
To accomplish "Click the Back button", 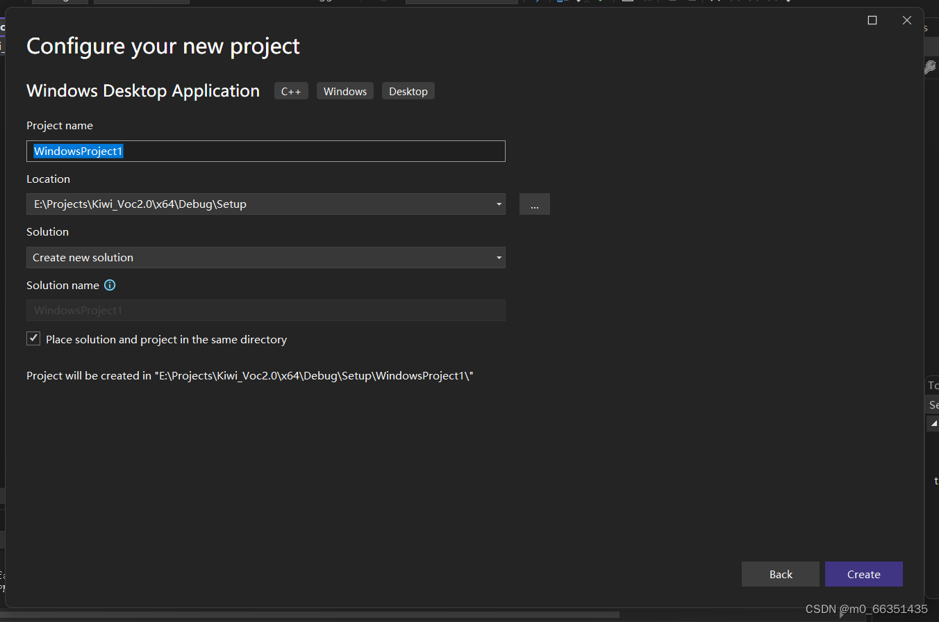I will [x=780, y=574].
